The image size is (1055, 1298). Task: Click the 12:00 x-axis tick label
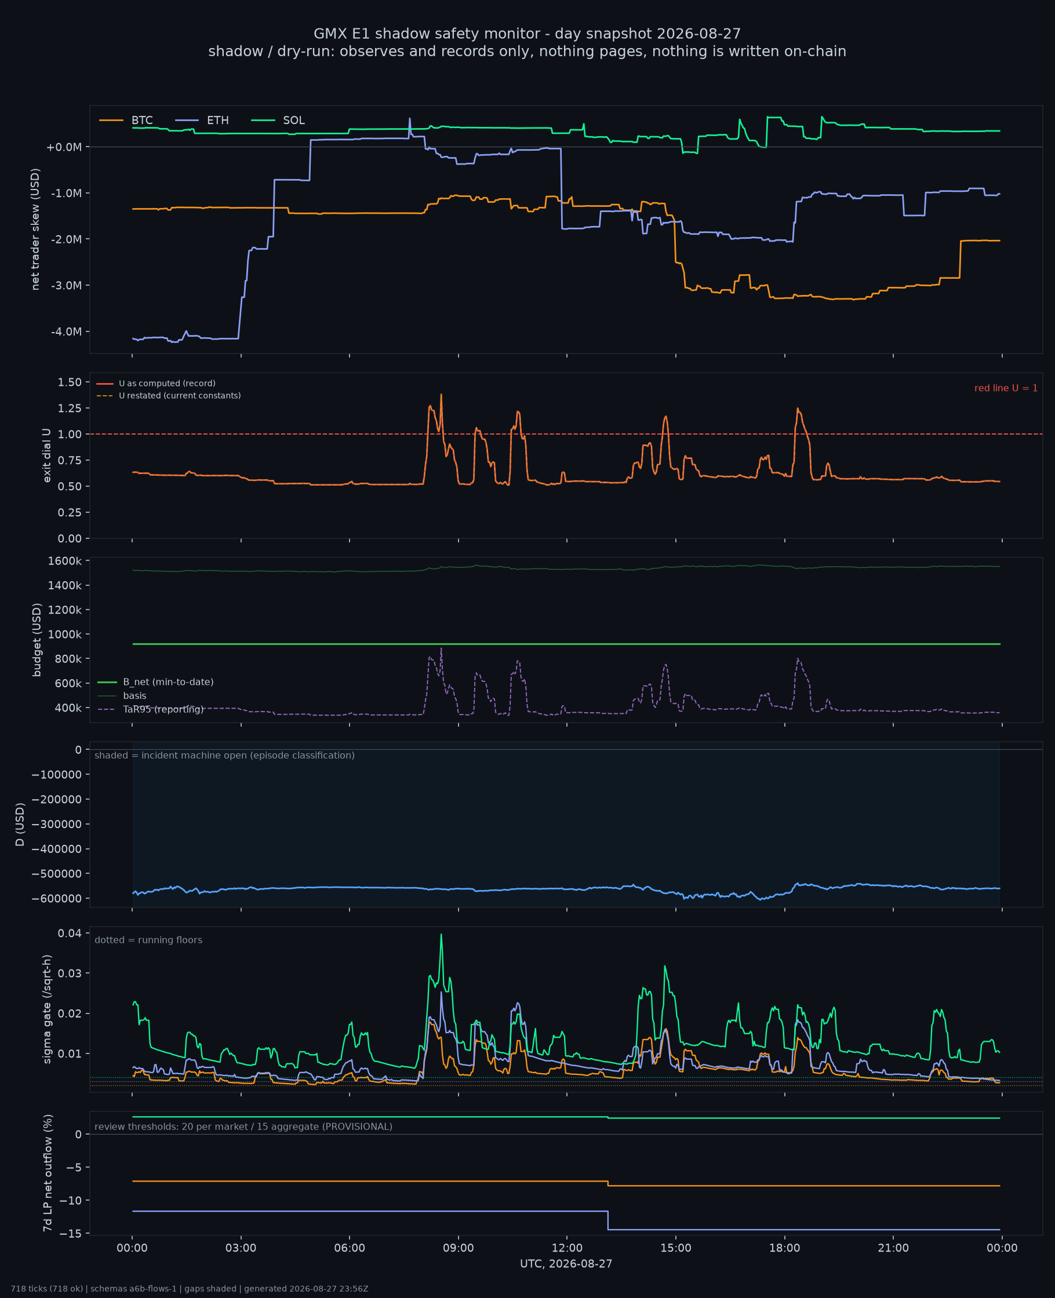click(567, 1248)
